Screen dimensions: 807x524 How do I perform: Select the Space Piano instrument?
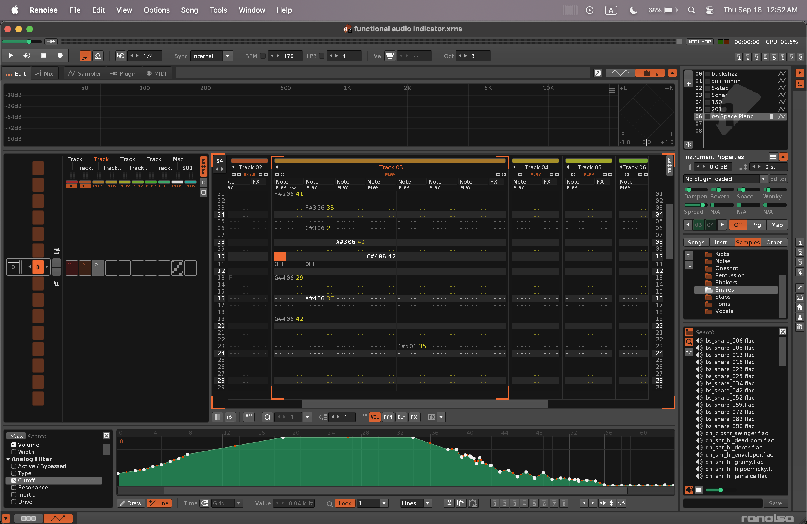point(741,116)
